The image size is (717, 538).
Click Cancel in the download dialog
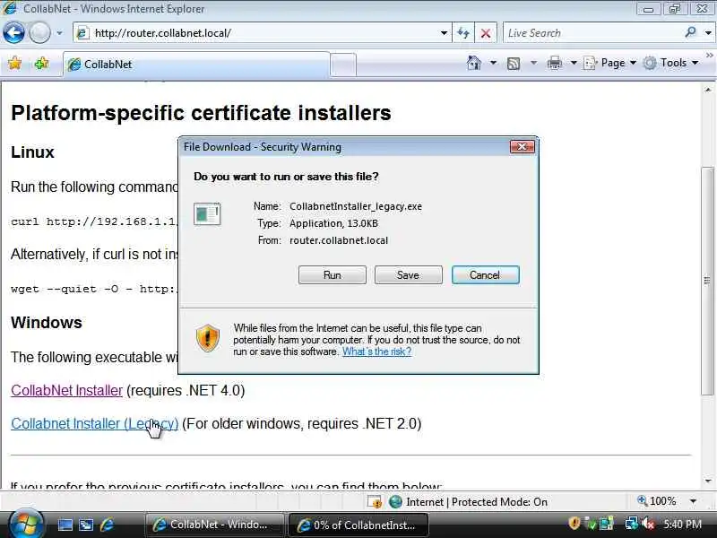(485, 275)
